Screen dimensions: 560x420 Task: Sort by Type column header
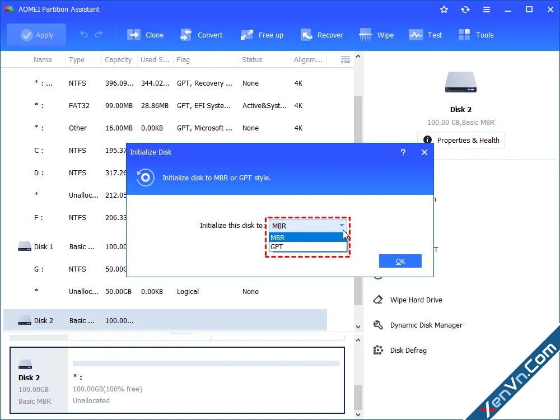point(77,60)
